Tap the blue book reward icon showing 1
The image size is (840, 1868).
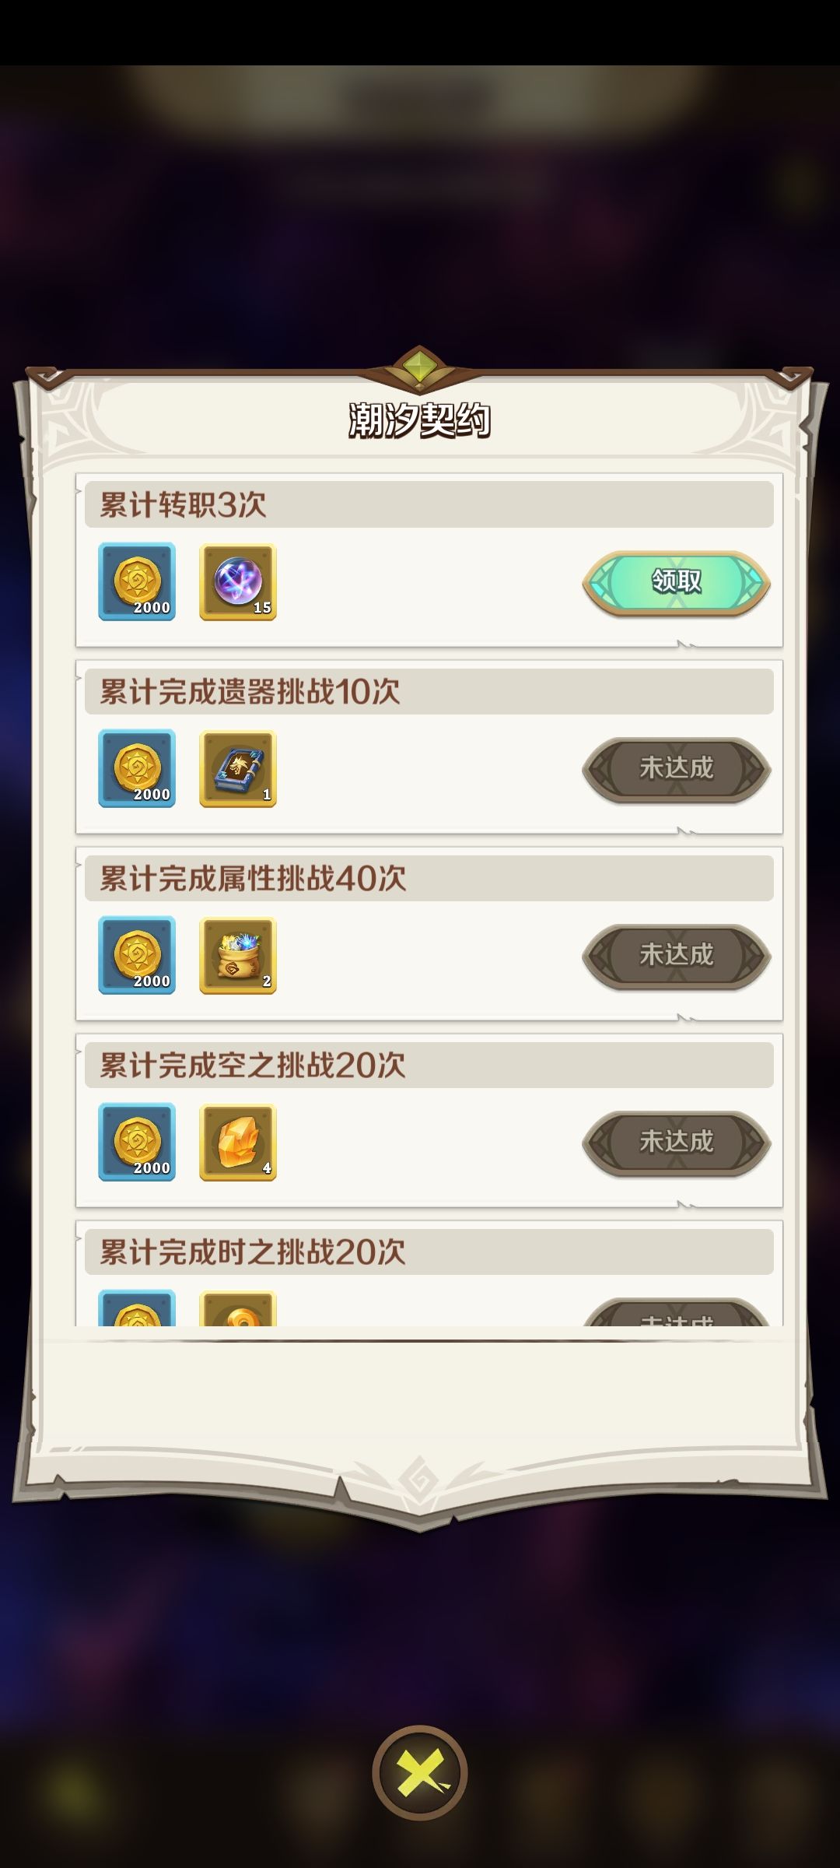tap(238, 768)
